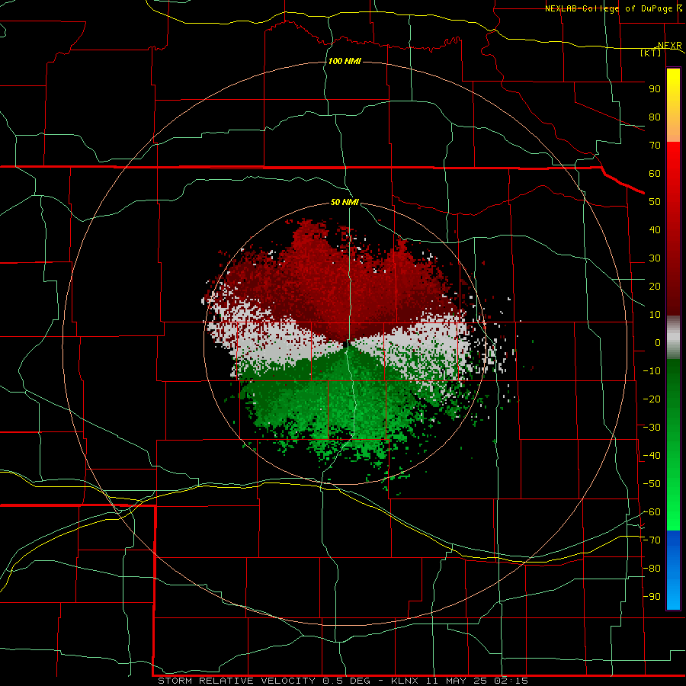Image resolution: width=686 pixels, height=686 pixels.
Task: Select the positive 30 scale label
Action: click(655, 258)
